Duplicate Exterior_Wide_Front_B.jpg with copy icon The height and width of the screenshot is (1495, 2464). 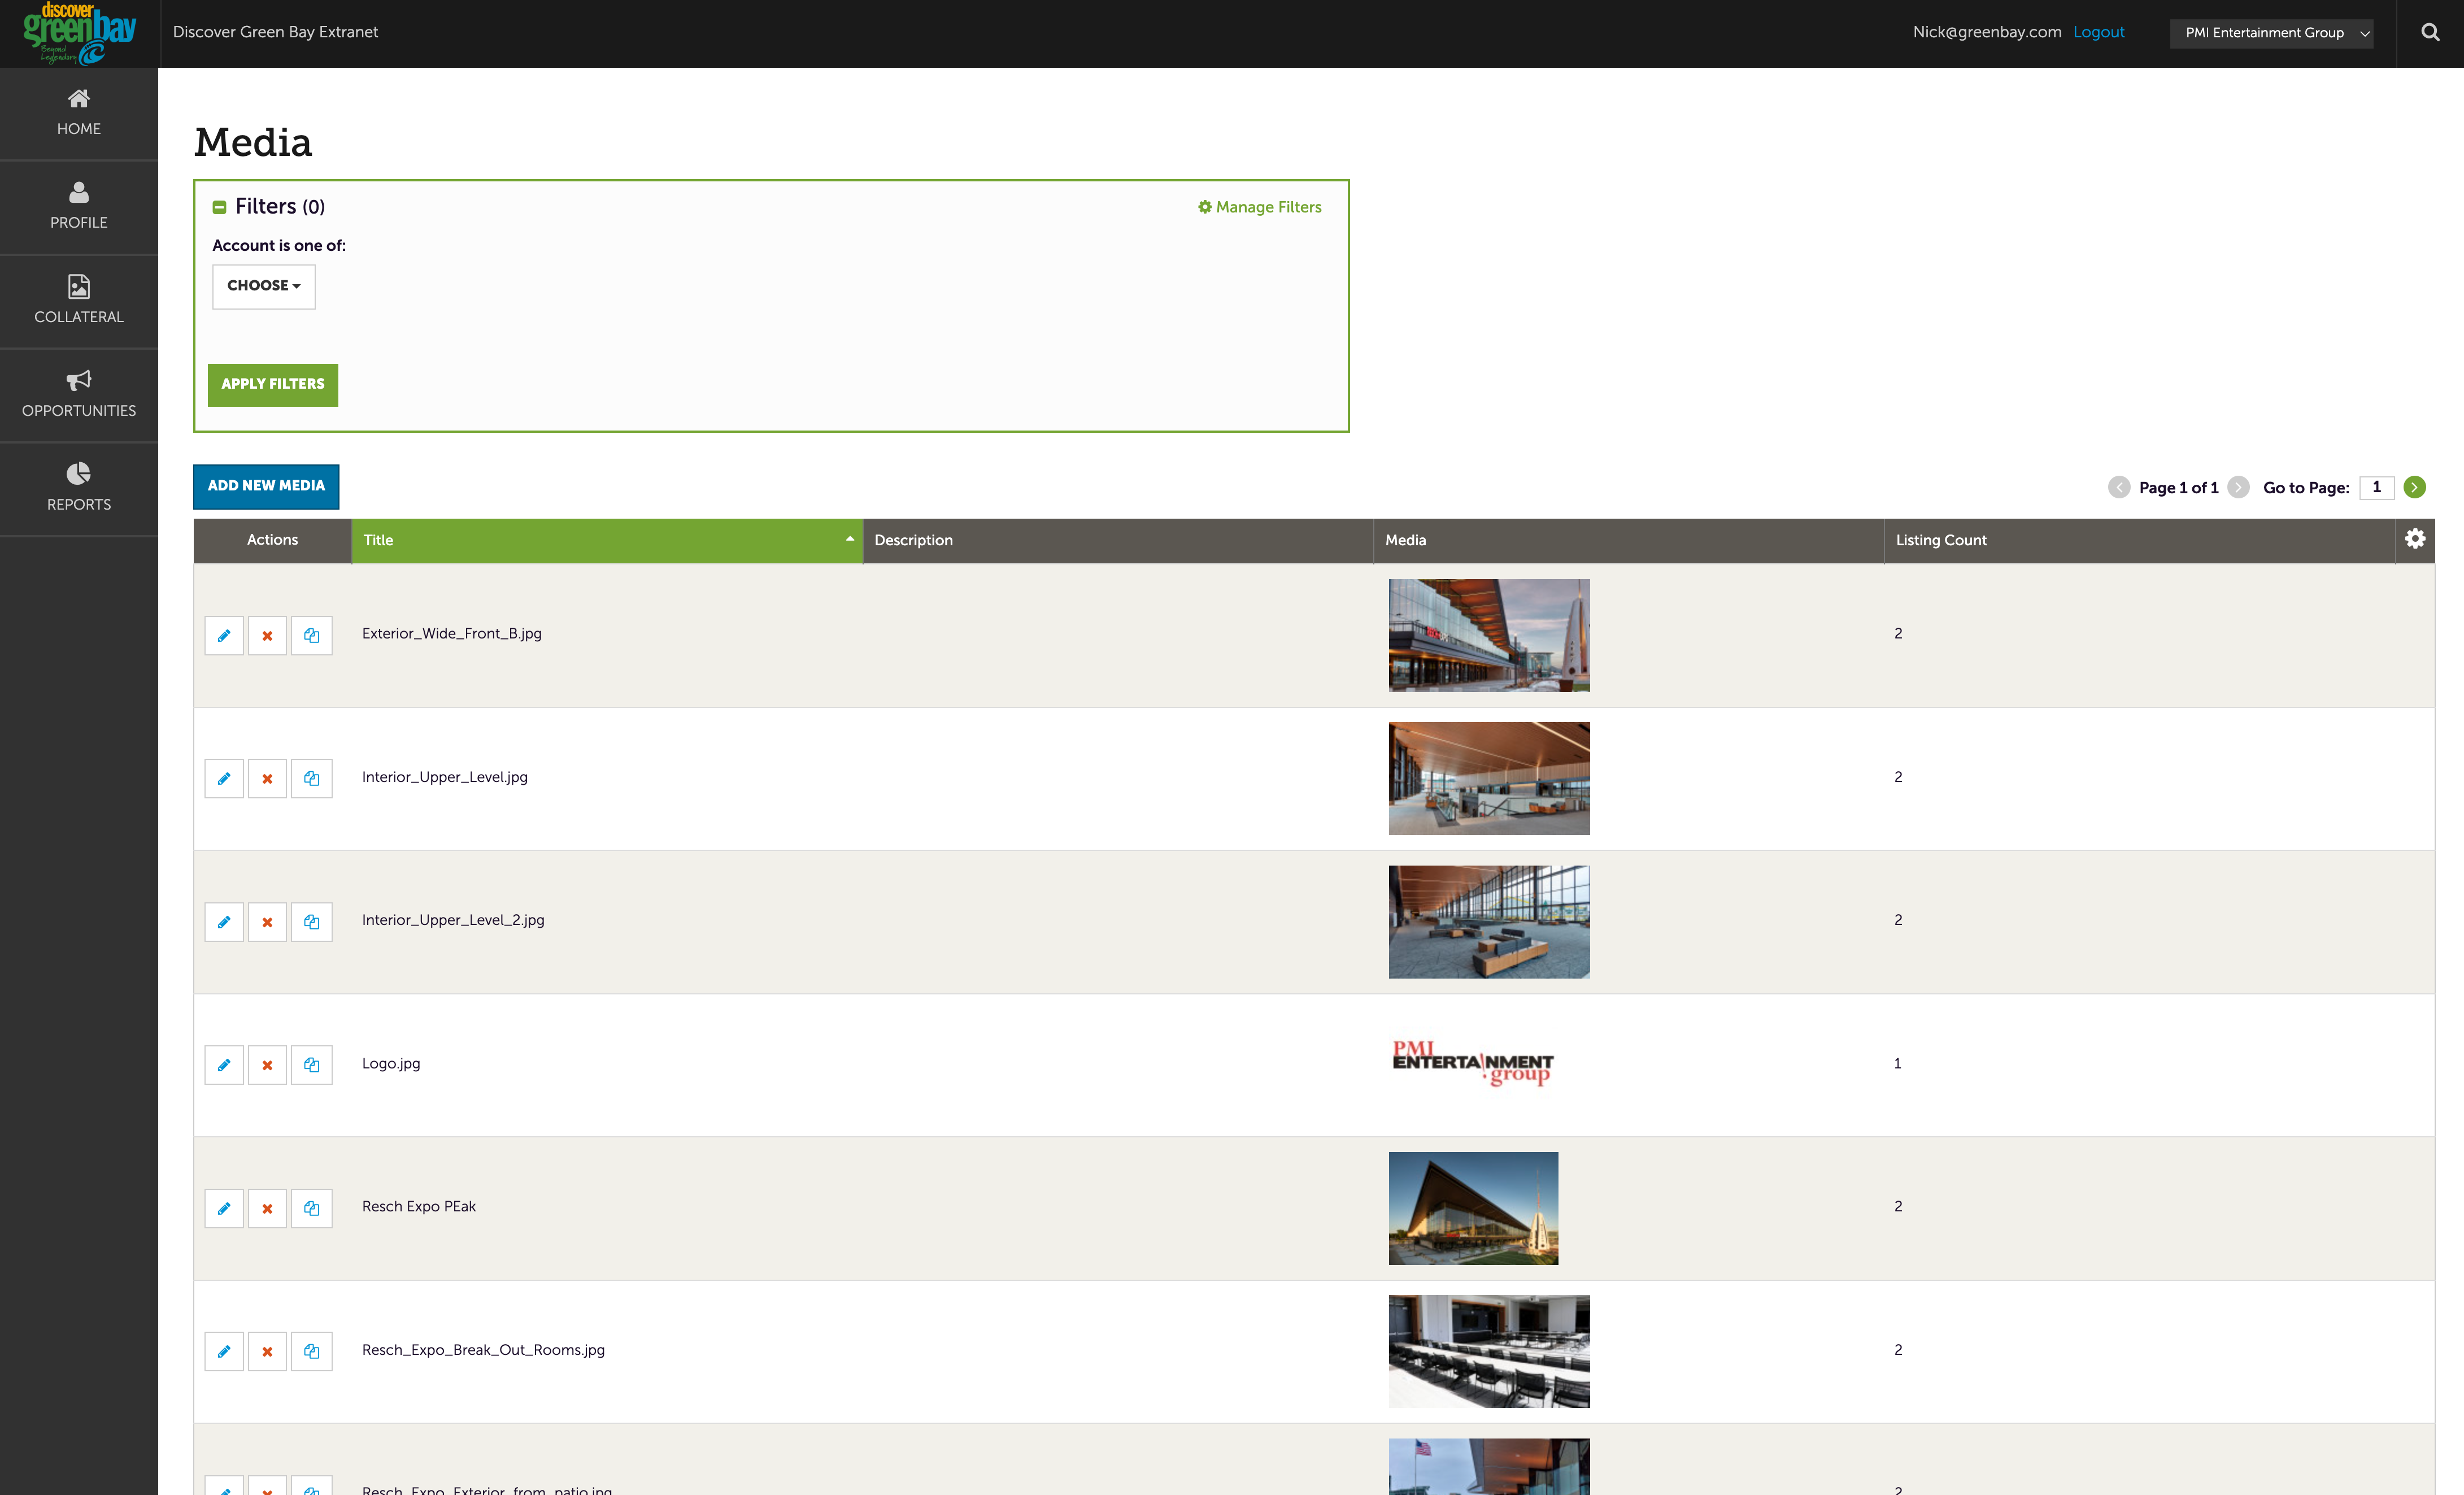click(x=311, y=635)
